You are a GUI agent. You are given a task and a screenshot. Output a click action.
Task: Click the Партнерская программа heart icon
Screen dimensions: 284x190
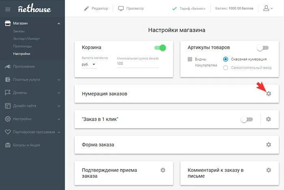pos(8,132)
